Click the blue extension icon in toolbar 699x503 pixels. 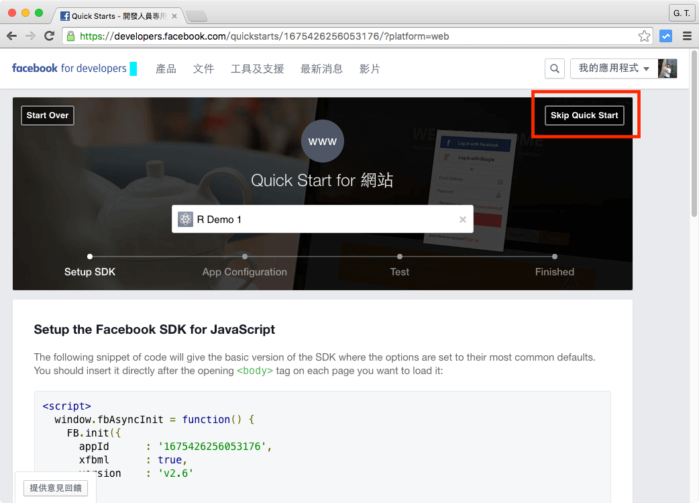point(665,36)
